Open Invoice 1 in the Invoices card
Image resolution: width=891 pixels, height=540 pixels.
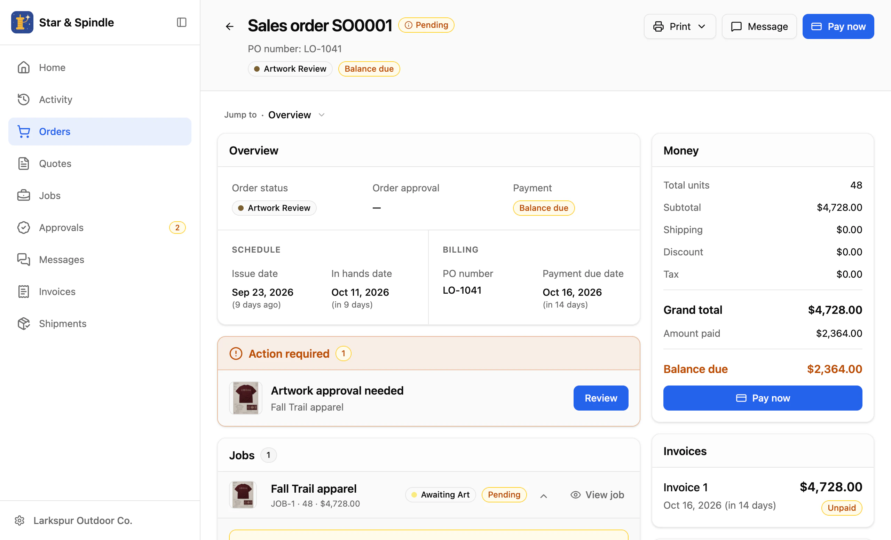(x=763, y=497)
